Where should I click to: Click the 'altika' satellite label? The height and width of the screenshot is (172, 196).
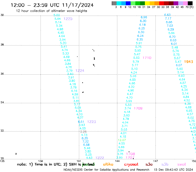pos(108,164)
